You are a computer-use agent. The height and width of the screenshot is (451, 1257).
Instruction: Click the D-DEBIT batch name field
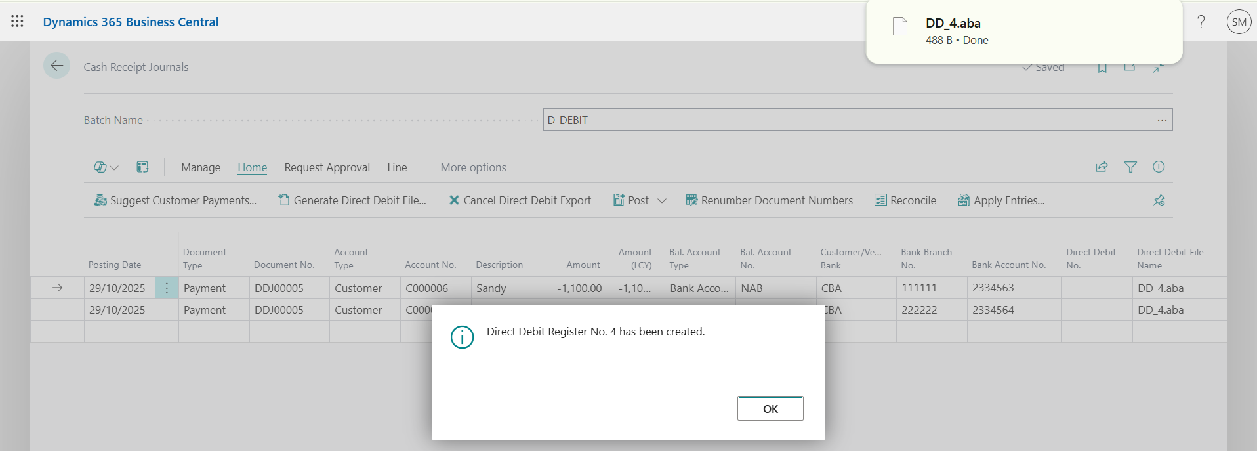846,120
